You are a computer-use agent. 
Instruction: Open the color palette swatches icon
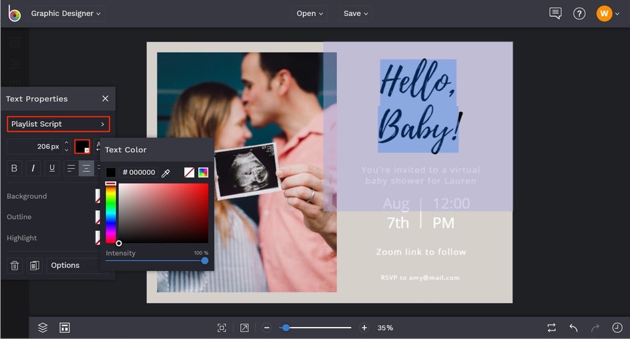tap(204, 172)
